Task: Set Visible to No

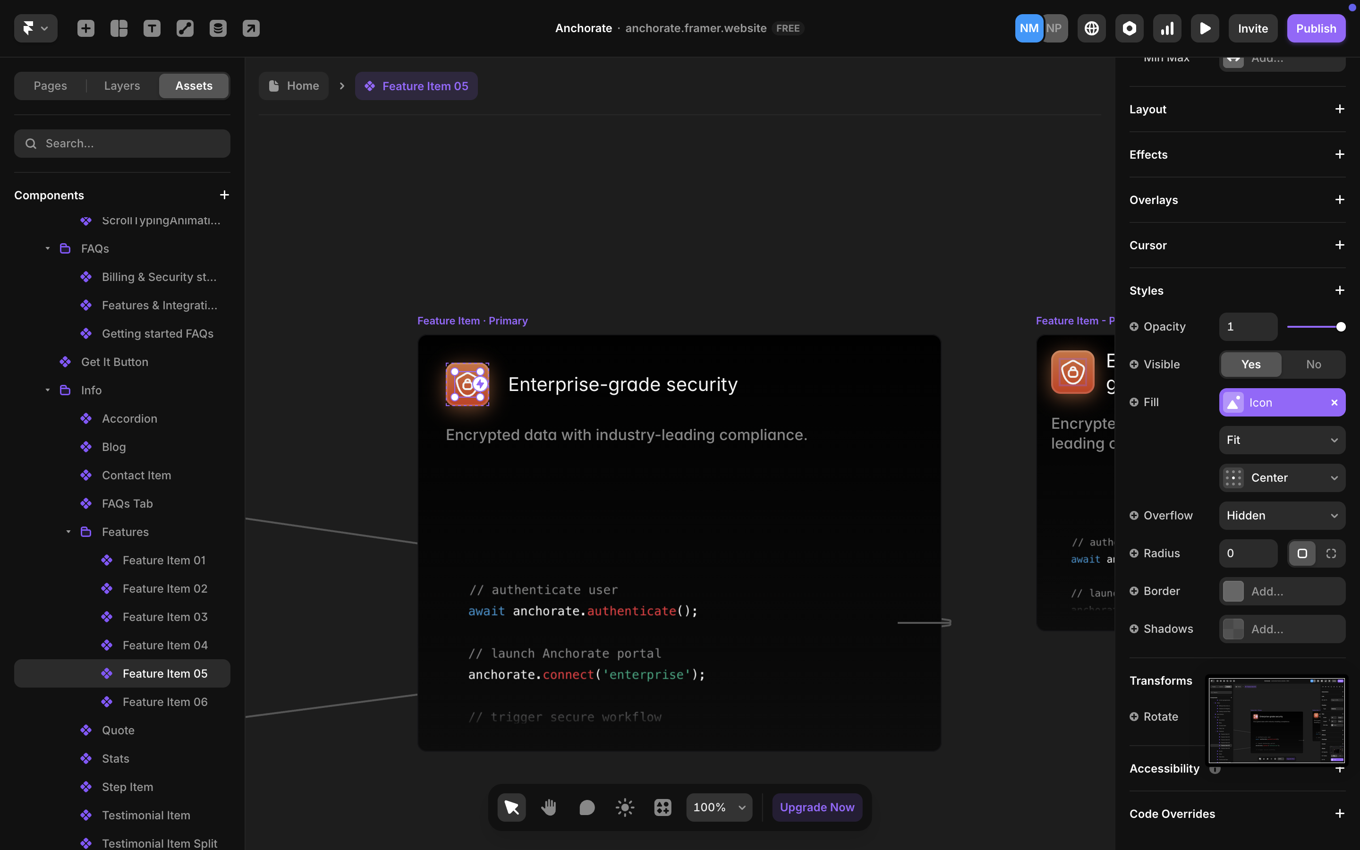Action: click(x=1313, y=364)
